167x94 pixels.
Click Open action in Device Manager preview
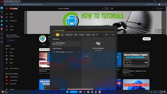pos(86,56)
